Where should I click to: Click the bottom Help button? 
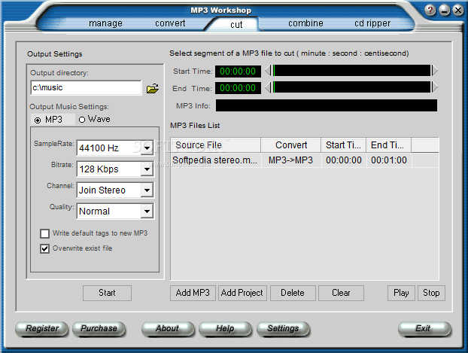(x=225, y=329)
